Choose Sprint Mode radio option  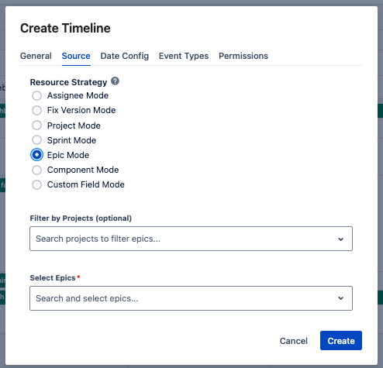(36, 140)
